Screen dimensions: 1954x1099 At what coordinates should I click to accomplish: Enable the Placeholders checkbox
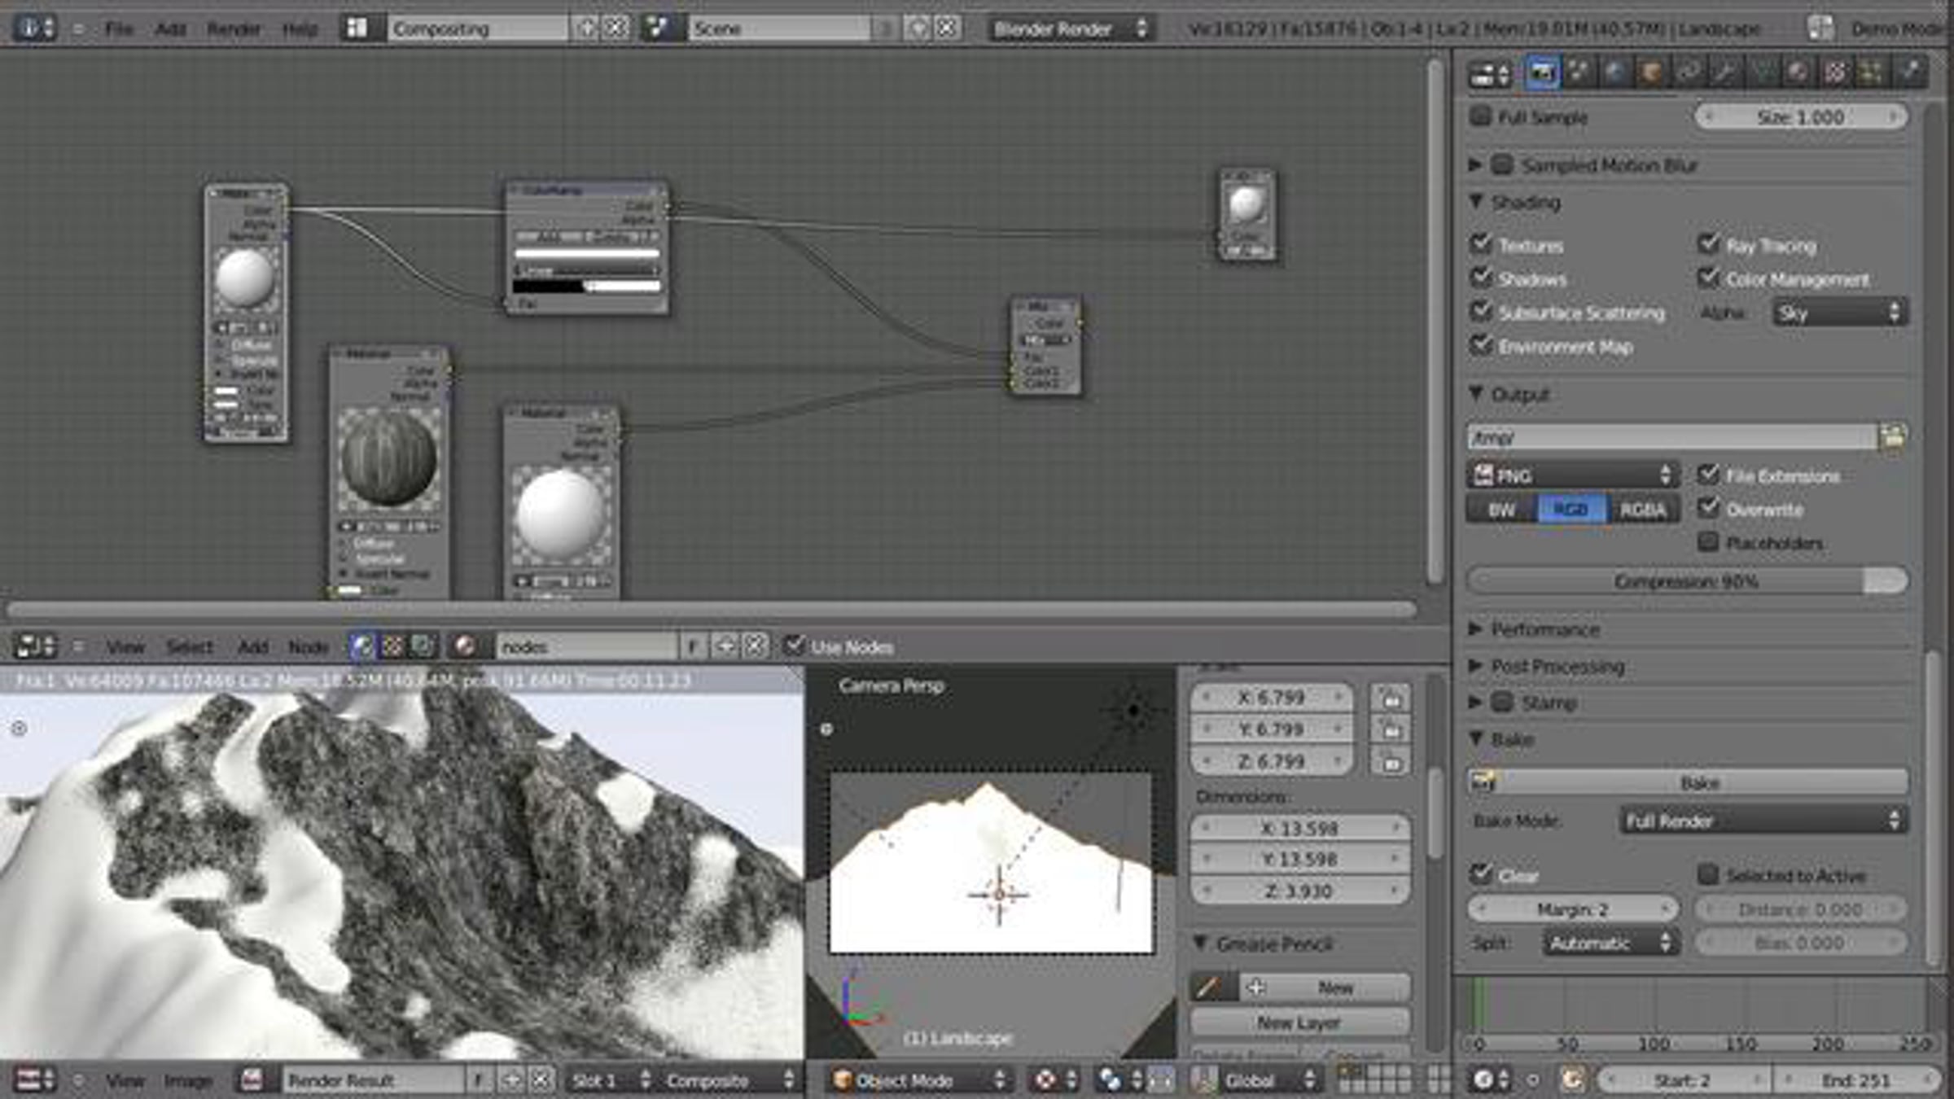(x=1707, y=542)
